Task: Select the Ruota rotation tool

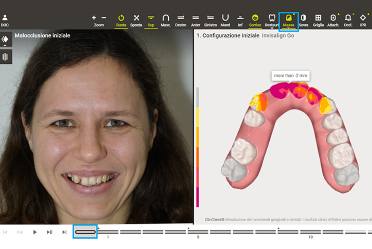Action: click(x=121, y=18)
